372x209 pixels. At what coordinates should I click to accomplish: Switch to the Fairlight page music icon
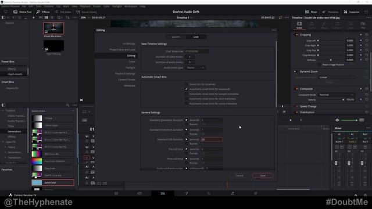tap(233, 193)
